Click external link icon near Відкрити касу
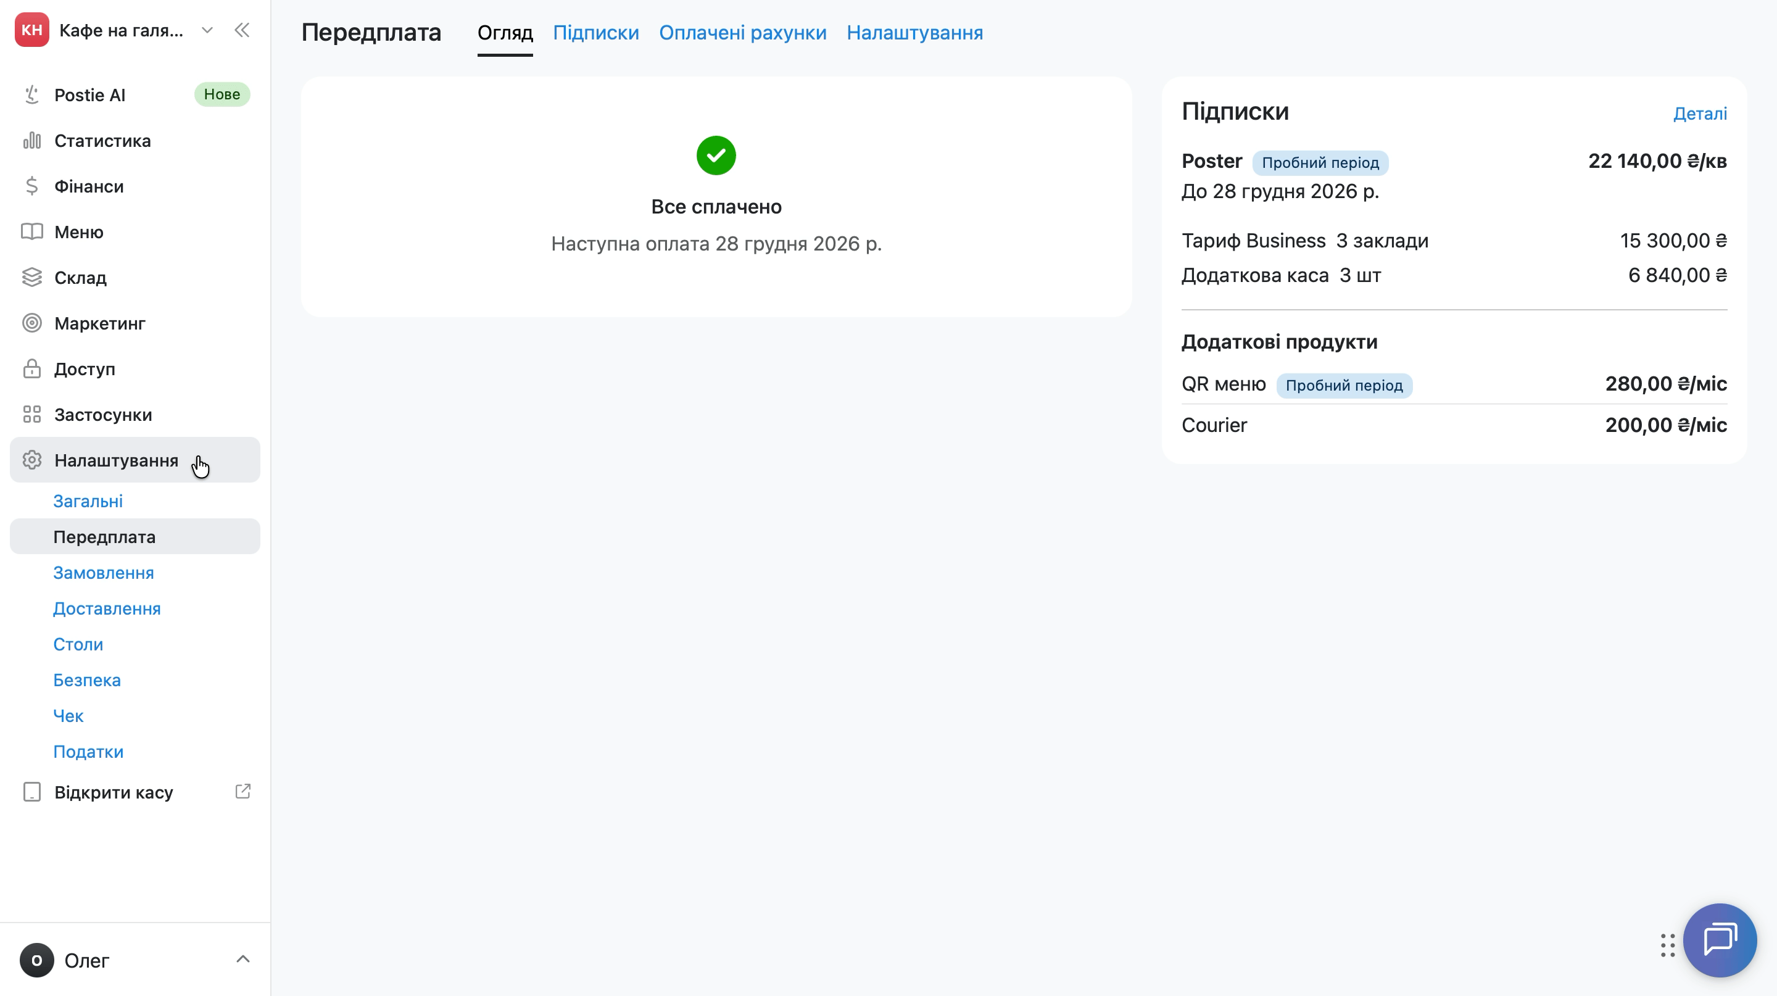 [x=243, y=791]
